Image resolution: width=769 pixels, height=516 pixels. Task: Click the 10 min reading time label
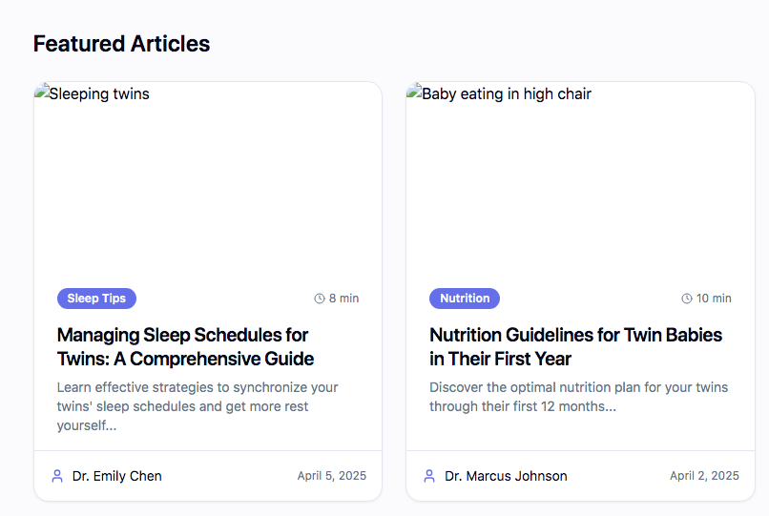click(x=714, y=299)
